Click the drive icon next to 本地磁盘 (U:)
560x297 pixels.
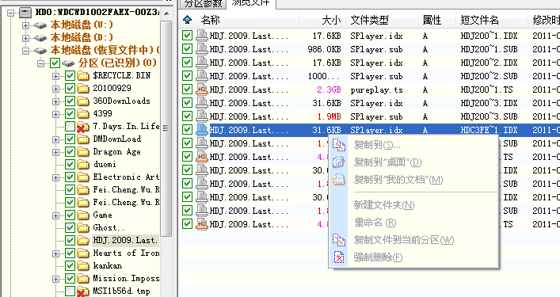40,25
